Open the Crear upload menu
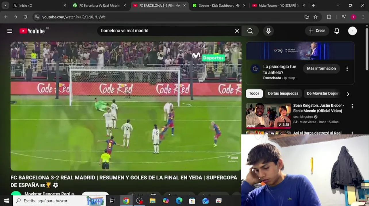 [317, 31]
